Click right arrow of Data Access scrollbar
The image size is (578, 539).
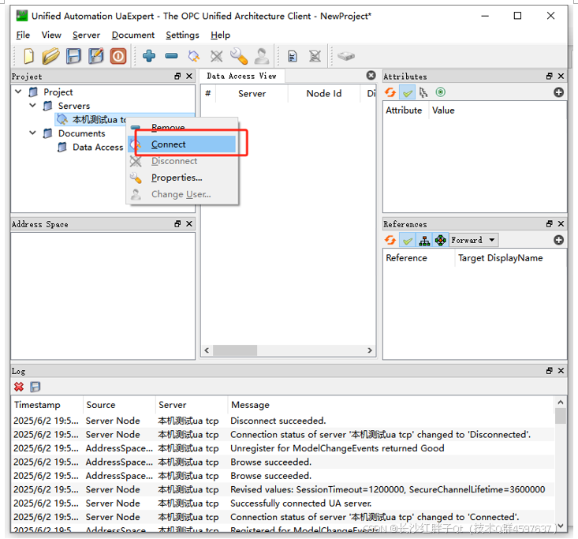click(370, 350)
